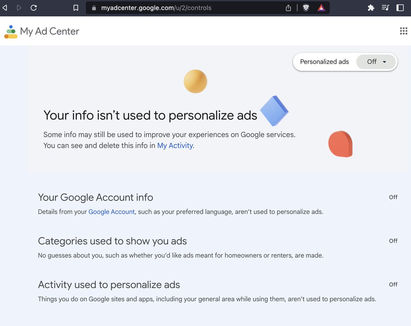Click the My Ad Center title text
Image resolution: width=411 pixels, height=326 pixels.
tap(50, 31)
